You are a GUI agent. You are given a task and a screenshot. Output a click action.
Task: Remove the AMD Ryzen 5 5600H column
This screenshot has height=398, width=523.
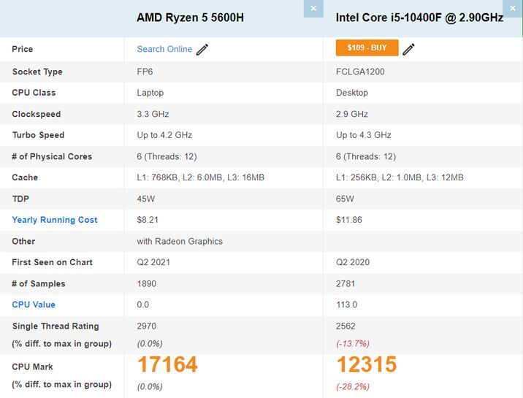coord(313,8)
